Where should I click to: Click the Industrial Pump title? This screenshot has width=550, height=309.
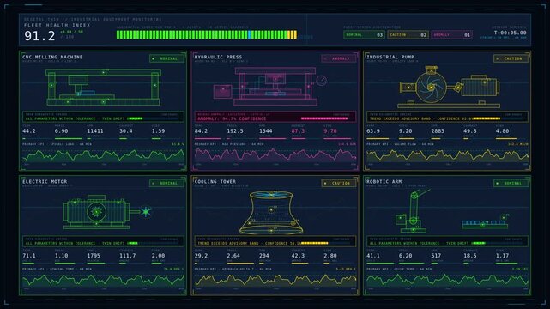coord(390,57)
